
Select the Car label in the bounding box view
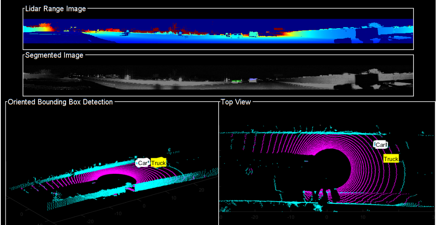point(143,163)
